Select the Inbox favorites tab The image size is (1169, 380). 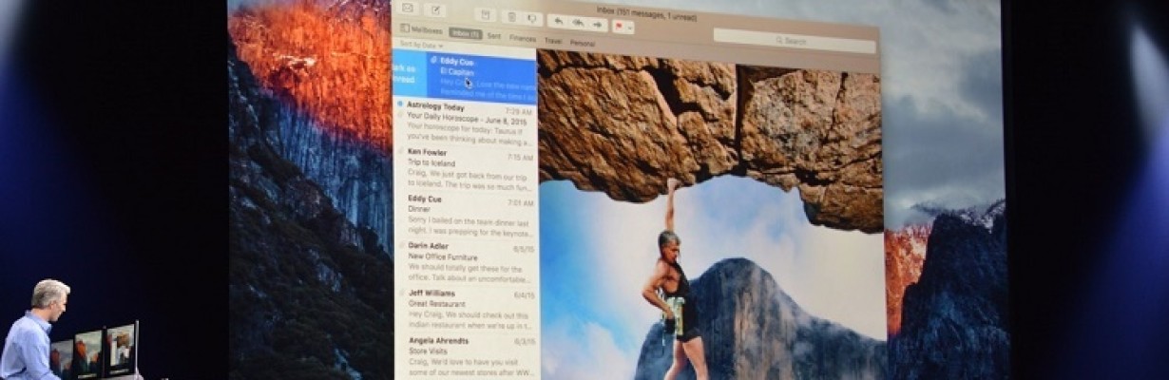coord(465,33)
